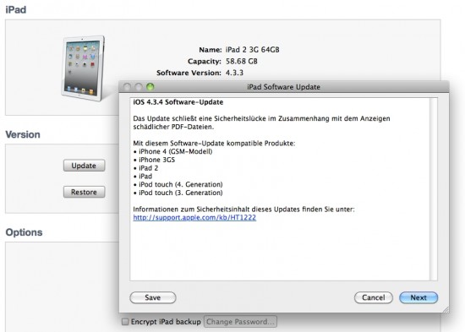
Task: Click the device name 'iPad 2 3G 64GB'
Action: 253,50
